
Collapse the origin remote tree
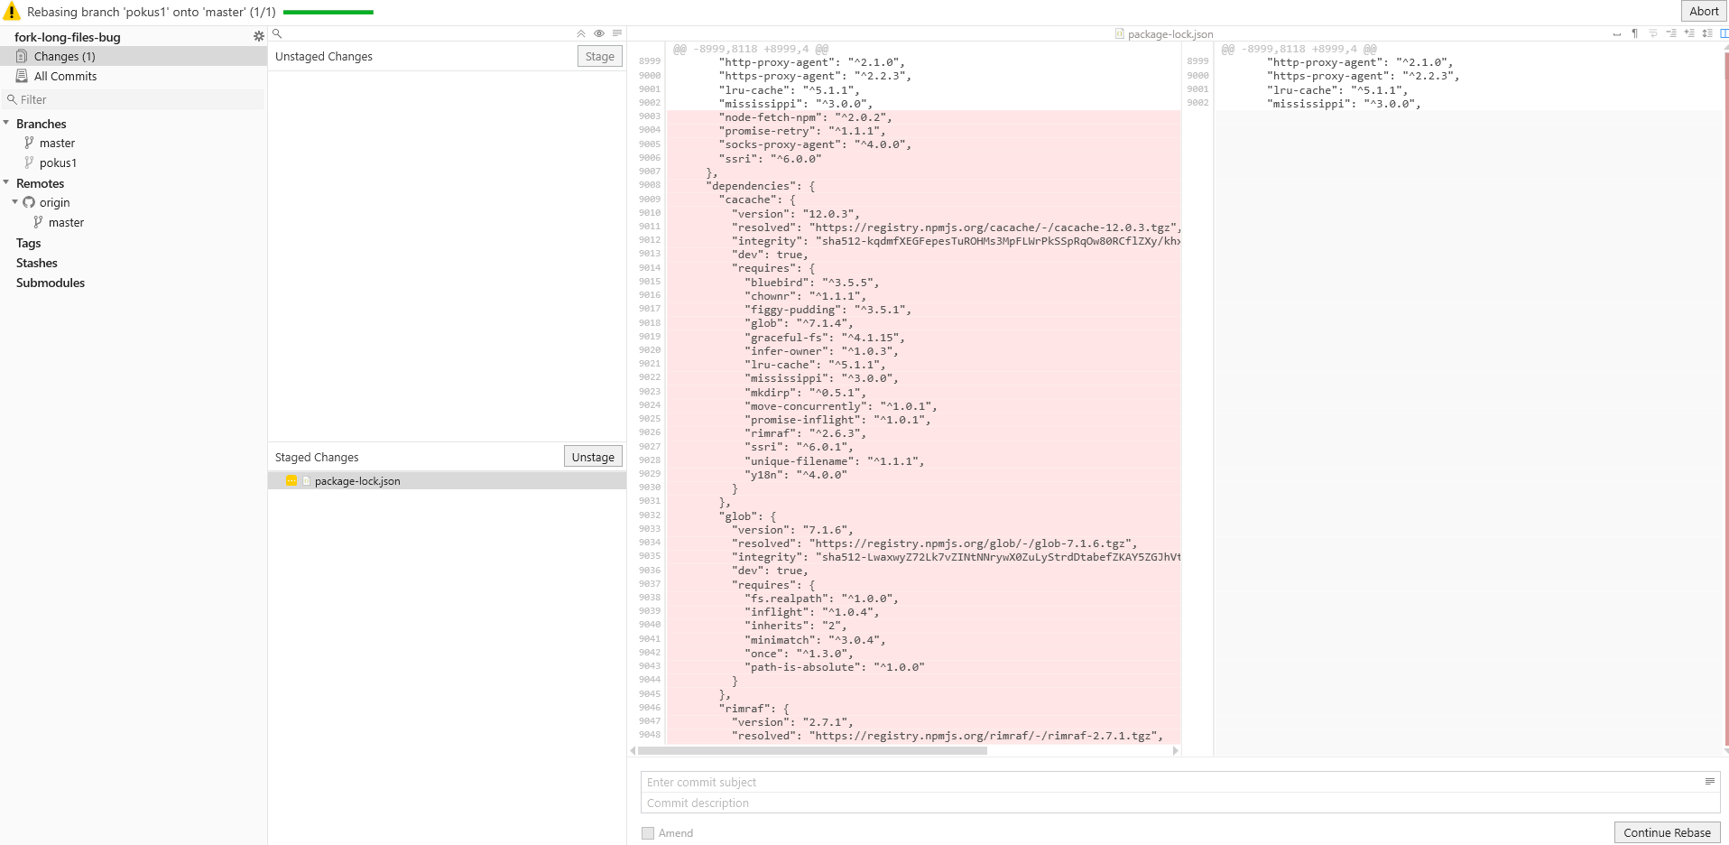pos(14,202)
